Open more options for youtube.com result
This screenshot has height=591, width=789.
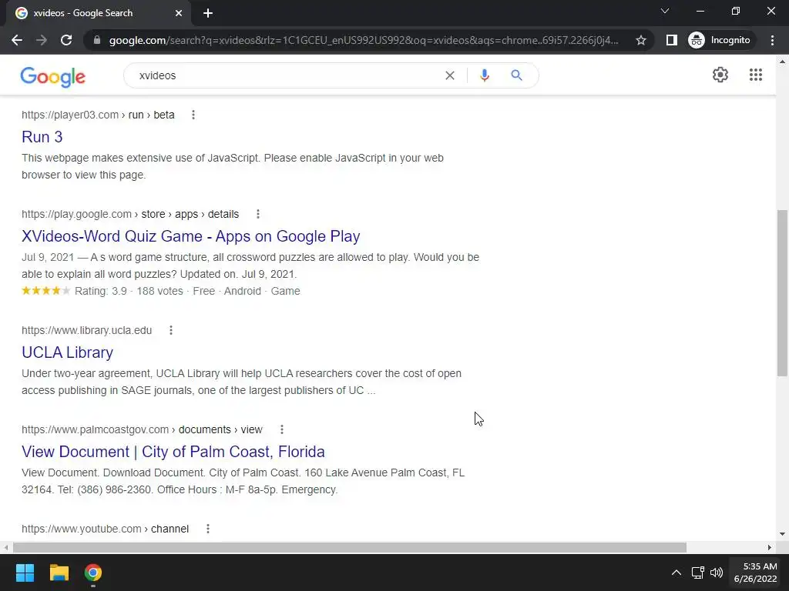[x=208, y=529]
